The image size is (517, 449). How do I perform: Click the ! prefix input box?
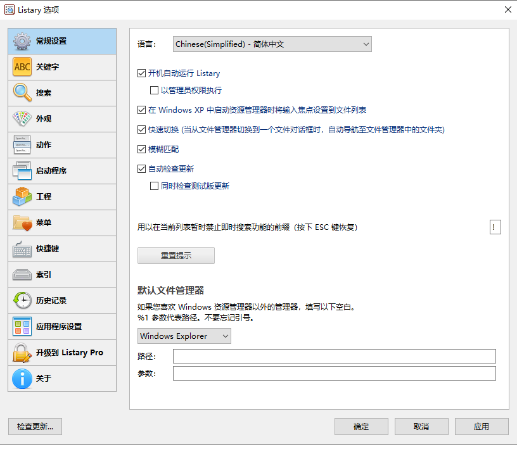coord(495,227)
